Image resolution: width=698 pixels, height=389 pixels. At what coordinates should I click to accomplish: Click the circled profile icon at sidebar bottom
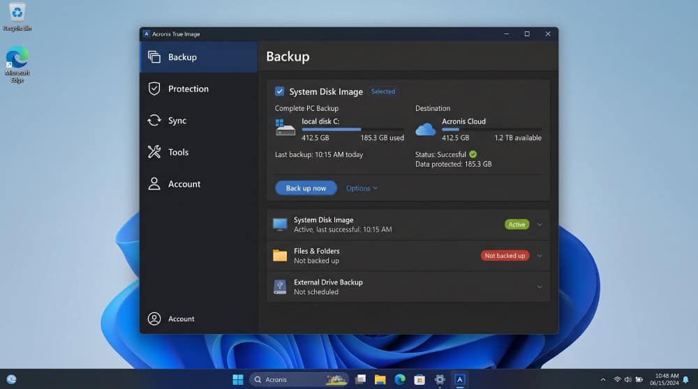(154, 319)
